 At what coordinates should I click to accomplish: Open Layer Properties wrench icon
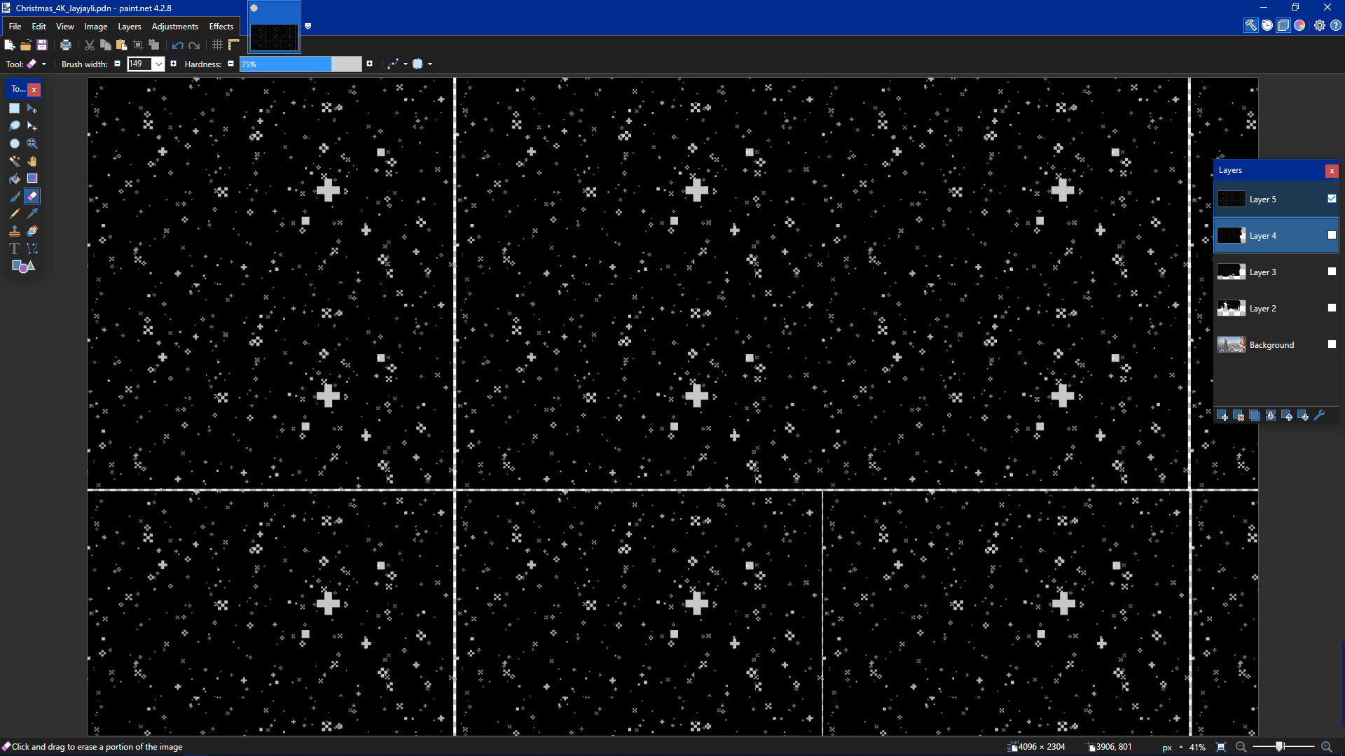1320,416
